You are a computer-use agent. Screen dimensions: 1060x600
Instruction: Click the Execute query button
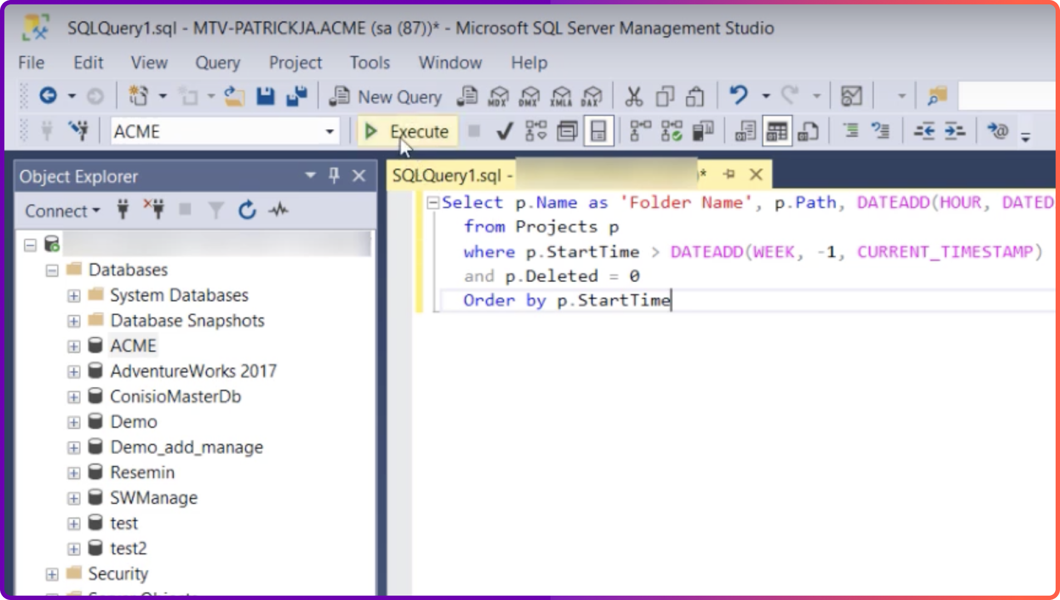(x=407, y=131)
